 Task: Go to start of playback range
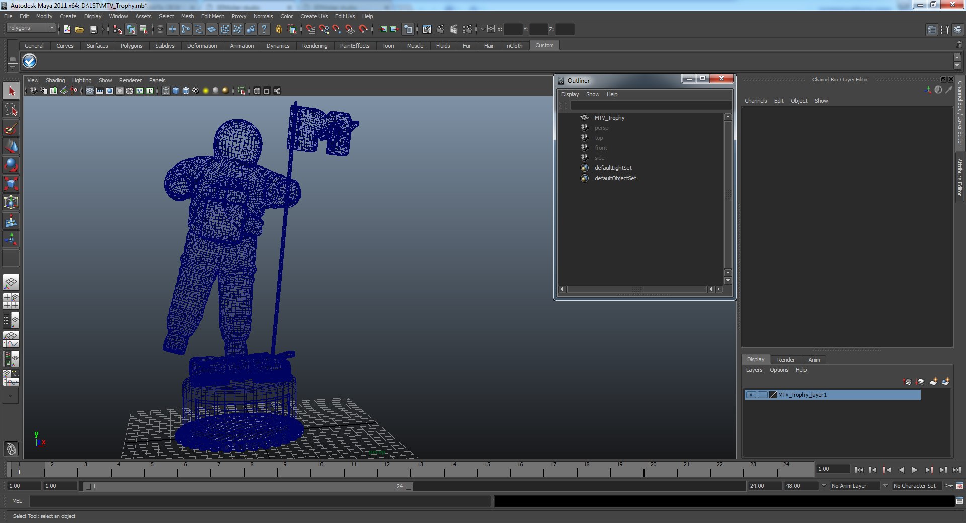tap(859, 470)
